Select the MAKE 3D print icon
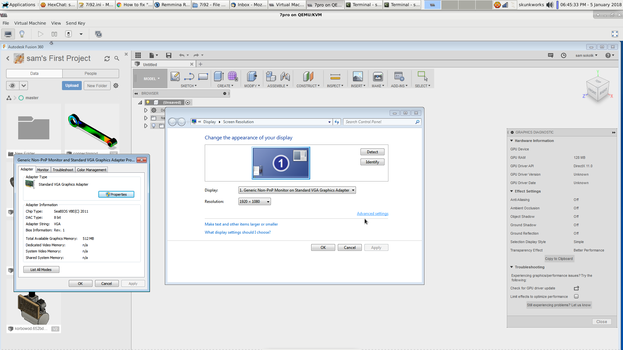This screenshot has width=623, height=350. (378, 76)
